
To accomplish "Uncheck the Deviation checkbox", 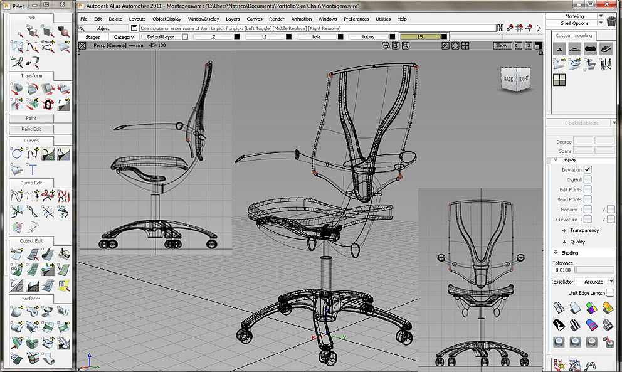I will (588, 169).
